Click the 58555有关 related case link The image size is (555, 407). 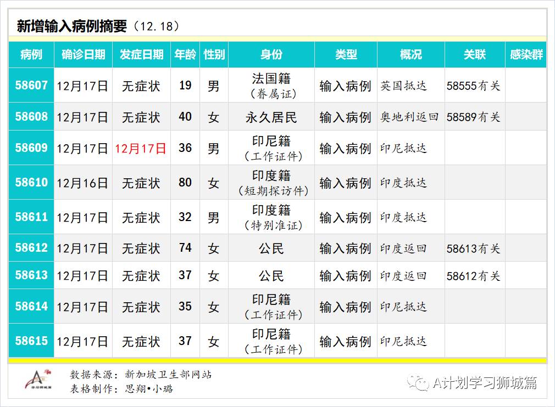pyautogui.click(x=474, y=86)
